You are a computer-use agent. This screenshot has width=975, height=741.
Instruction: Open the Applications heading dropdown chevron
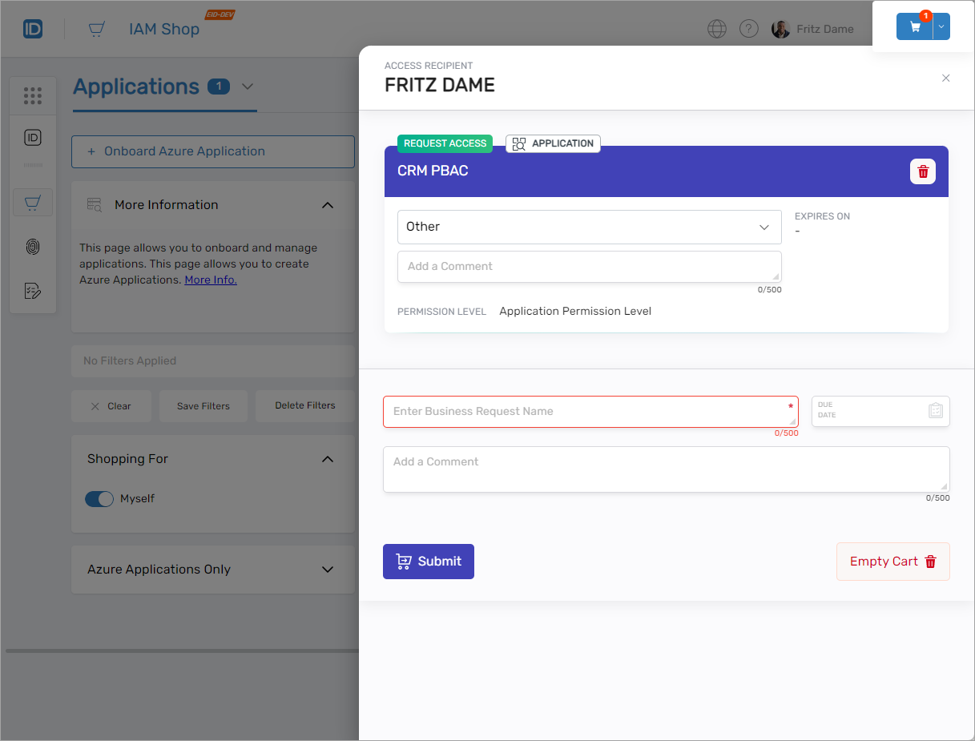(247, 87)
